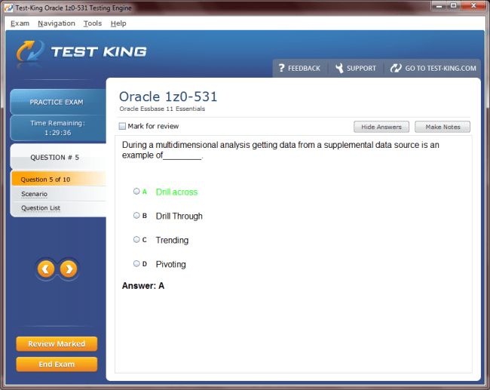Select answer B Drill Through

136,215
